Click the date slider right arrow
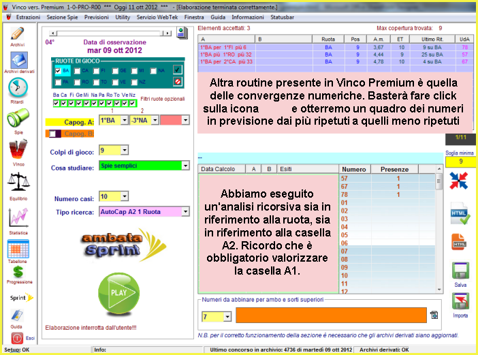Screen dimensions: 478x355 pos(167,33)
